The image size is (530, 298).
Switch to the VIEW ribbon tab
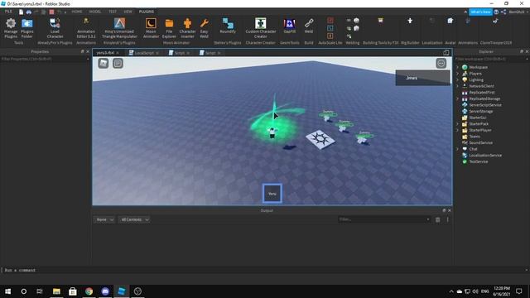coord(128,12)
